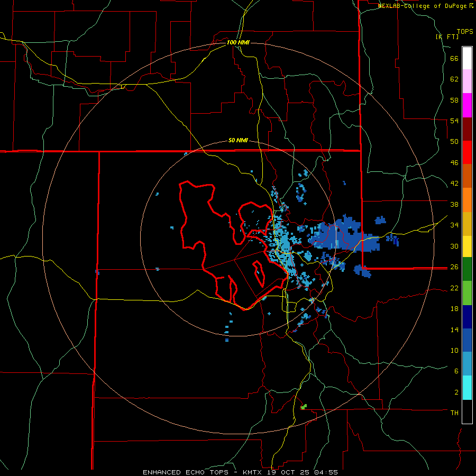Click the "6" scale value
The height and width of the screenshot is (476, 476).
pos(456,371)
